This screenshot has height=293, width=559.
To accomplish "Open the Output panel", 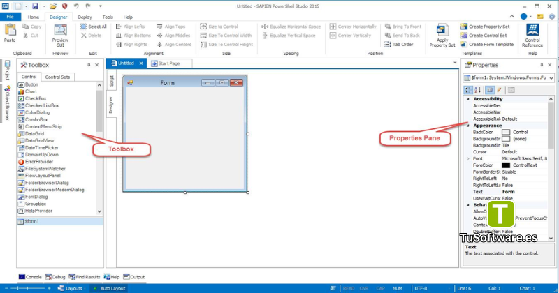I will [134, 277].
